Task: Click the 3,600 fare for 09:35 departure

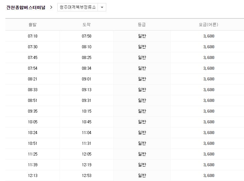Action: tap(208, 111)
